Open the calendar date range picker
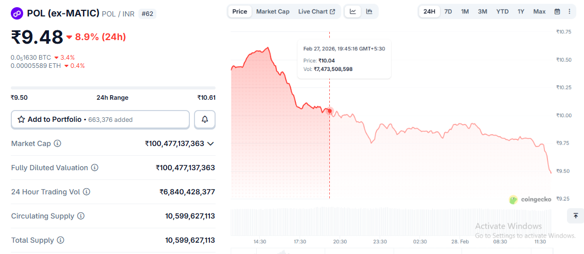 tap(557, 11)
